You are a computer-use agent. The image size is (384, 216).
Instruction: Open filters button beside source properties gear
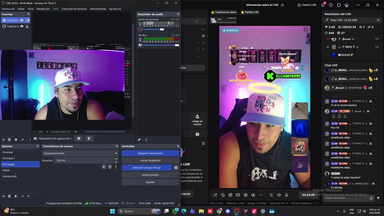click(89, 138)
